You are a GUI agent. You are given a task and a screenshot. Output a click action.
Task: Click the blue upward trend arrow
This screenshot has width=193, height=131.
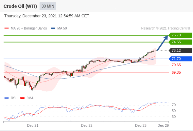163,43
